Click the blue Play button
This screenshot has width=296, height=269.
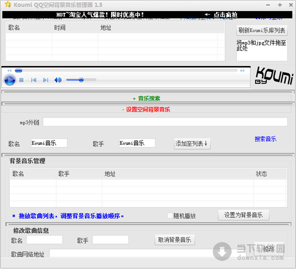tap(10, 80)
